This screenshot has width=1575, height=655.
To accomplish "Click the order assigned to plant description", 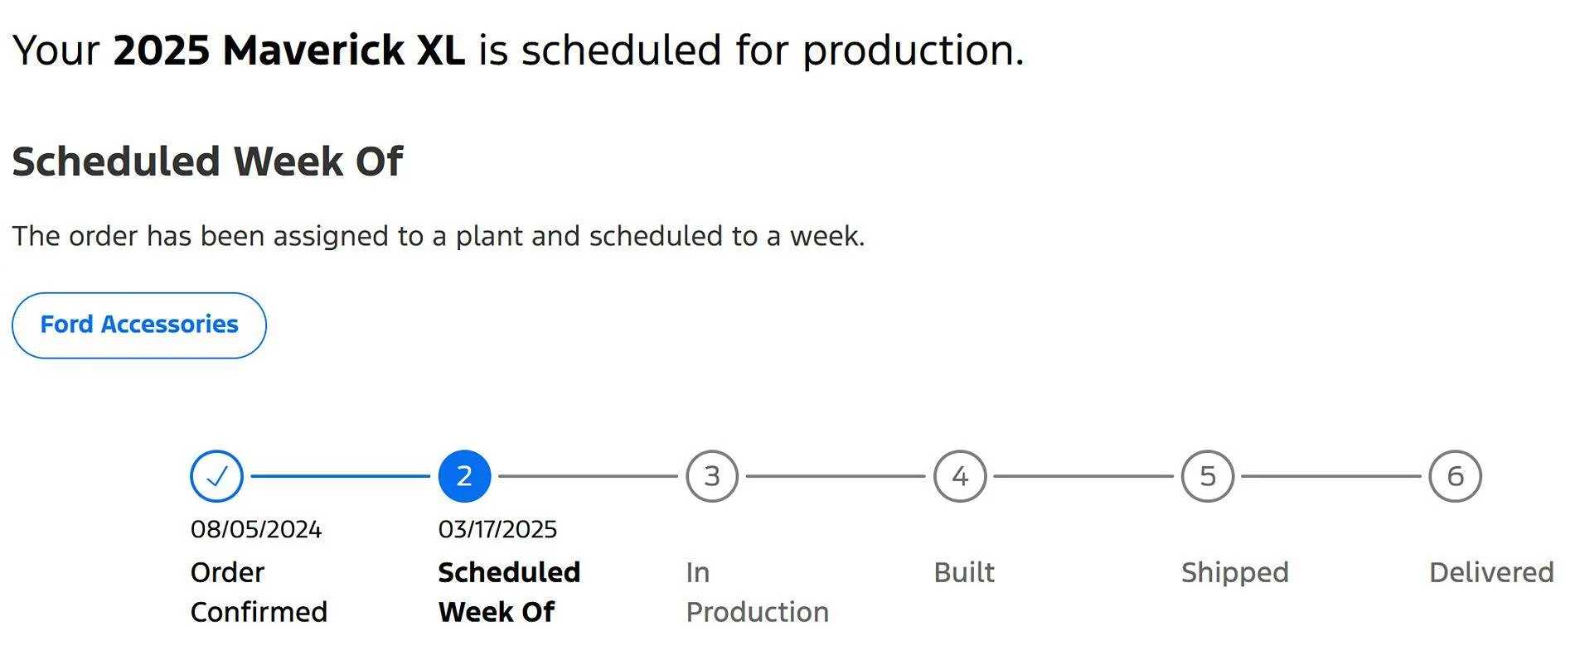I will pyautogui.click(x=439, y=237).
